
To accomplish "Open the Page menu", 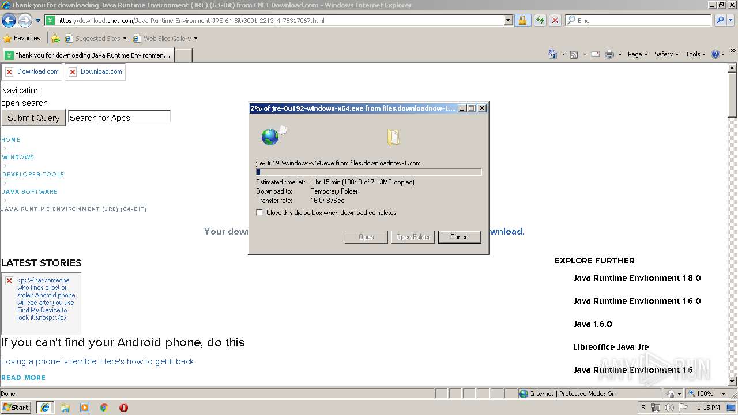I will pos(637,54).
